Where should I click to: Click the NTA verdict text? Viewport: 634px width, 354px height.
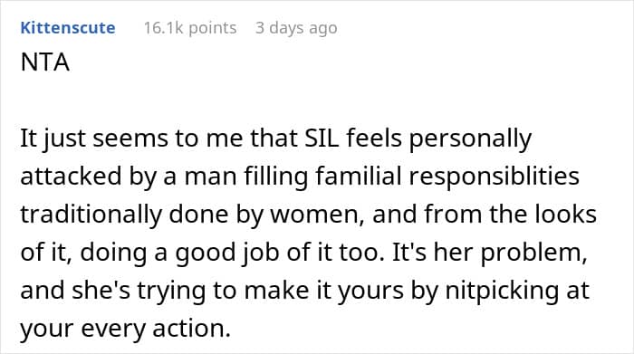coord(45,62)
